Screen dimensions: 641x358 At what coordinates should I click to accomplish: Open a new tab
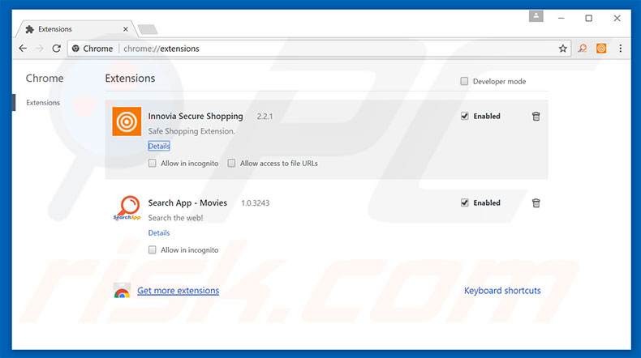(148, 29)
